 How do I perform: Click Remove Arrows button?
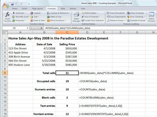coord(116,20)
